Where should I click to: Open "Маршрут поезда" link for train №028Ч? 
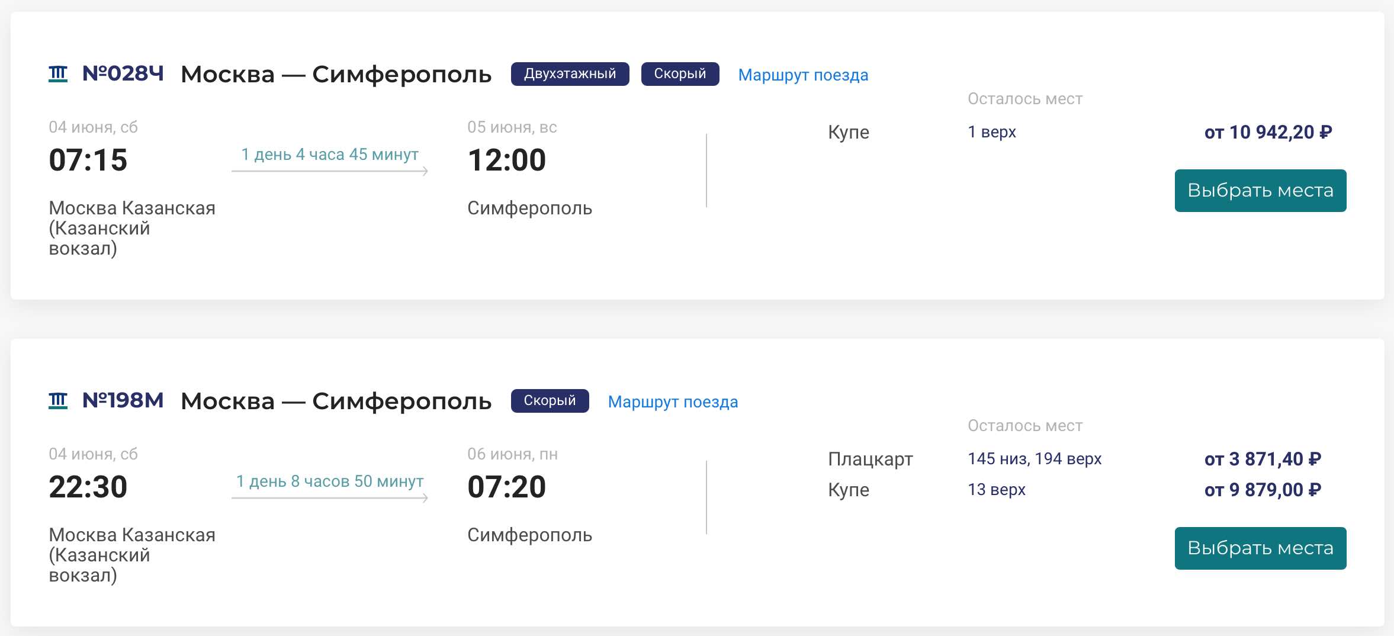click(x=803, y=75)
